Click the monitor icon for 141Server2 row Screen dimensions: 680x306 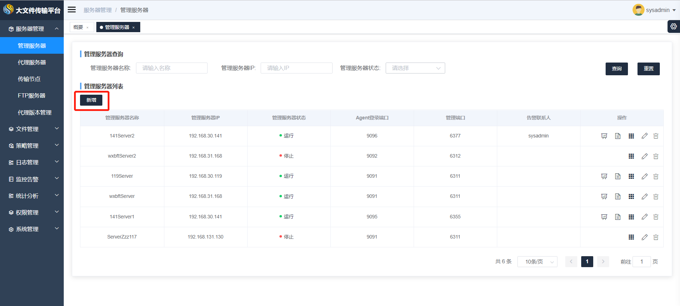point(604,136)
